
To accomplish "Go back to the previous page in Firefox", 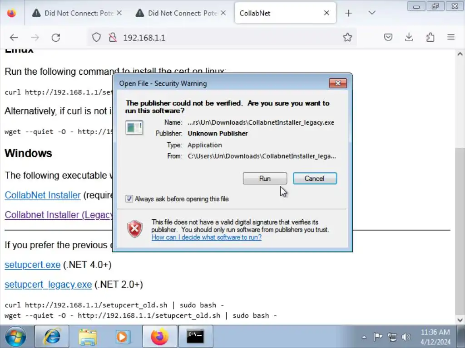I will click(x=14, y=38).
